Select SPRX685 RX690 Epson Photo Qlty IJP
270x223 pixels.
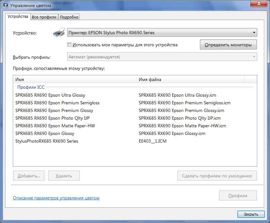[x=52, y=118]
